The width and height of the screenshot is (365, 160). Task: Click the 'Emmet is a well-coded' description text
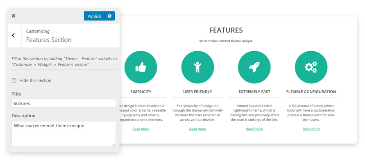(254, 113)
